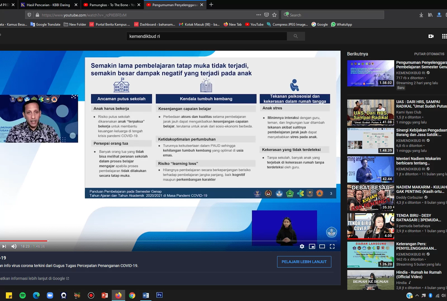Open the page actions three-dot menu
This screenshot has width=447, height=301.
[259, 15]
